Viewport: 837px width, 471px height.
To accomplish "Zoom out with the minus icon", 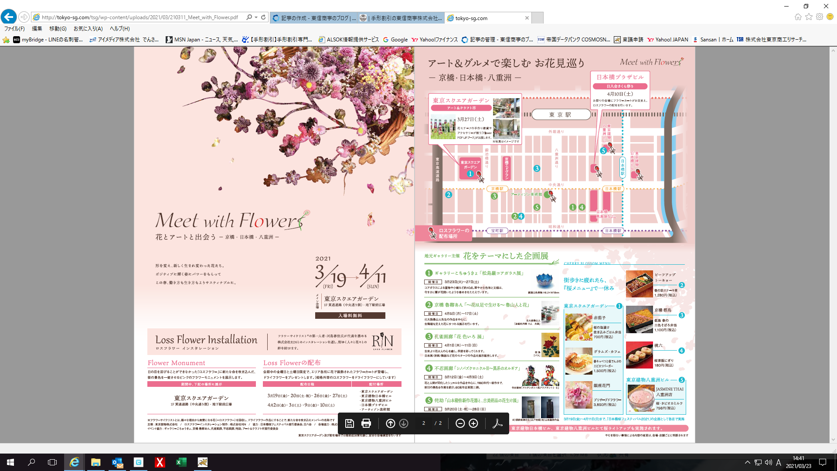I will point(460,423).
